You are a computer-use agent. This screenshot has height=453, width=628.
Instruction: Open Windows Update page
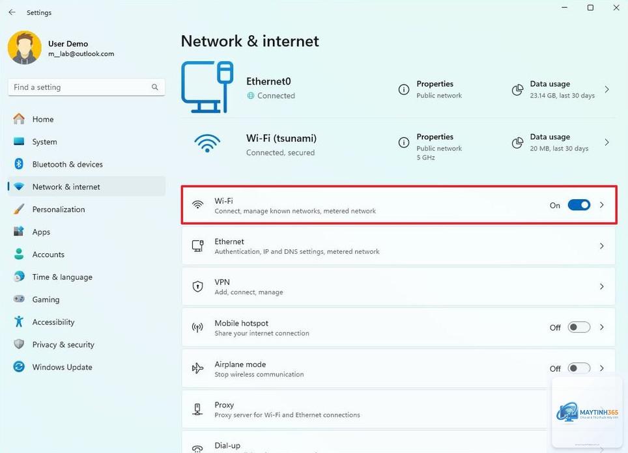[87, 366]
